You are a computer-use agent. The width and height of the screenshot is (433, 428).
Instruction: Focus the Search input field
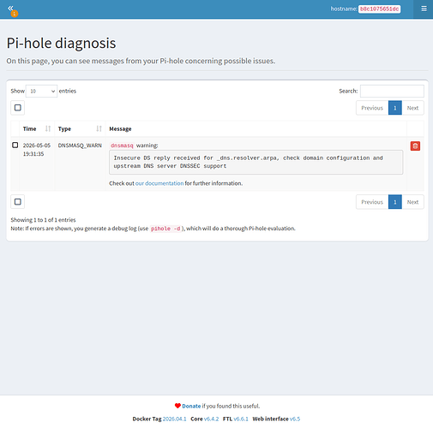pyautogui.click(x=392, y=91)
